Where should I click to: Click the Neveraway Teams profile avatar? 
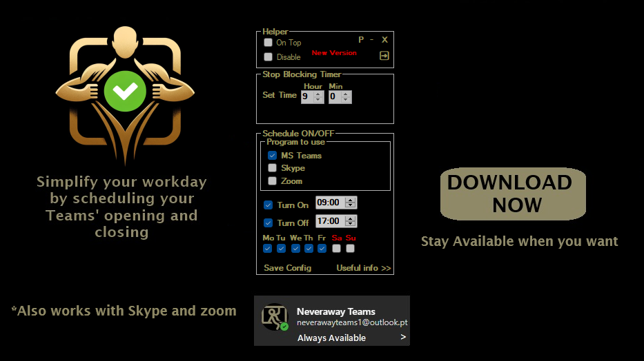274,317
